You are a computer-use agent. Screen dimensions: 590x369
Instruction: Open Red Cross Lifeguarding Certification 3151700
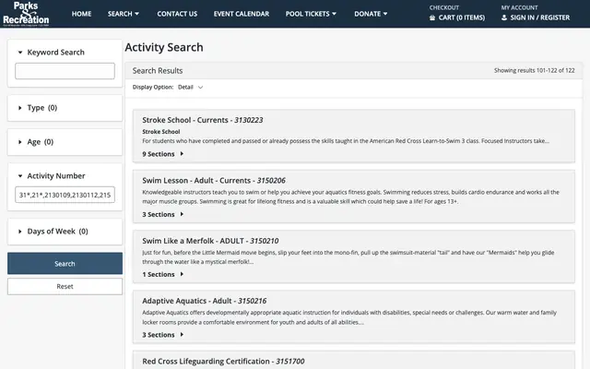(x=223, y=361)
